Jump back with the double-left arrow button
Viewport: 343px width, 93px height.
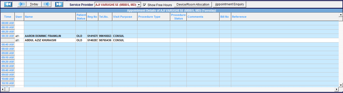pyautogui.click(x=8, y=4)
